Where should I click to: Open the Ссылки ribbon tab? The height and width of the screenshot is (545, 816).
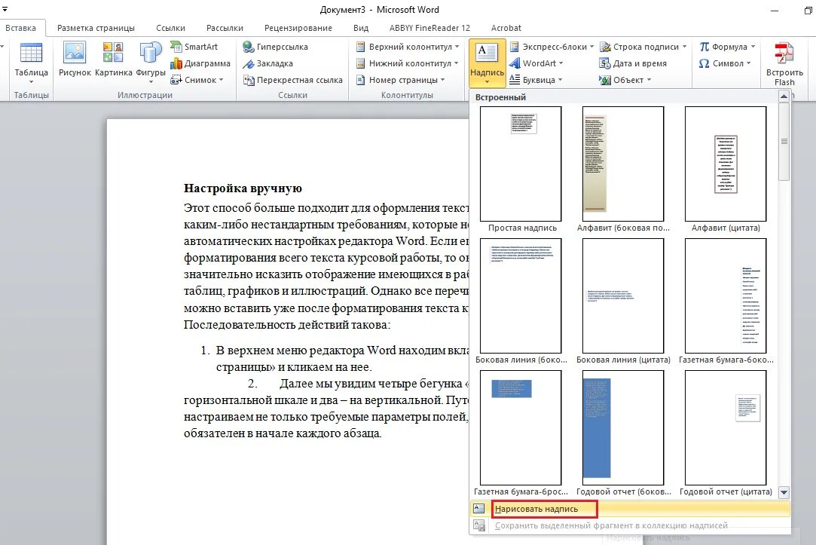(170, 28)
